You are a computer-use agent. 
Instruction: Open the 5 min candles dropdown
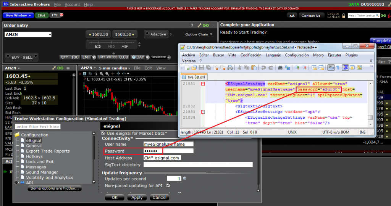(115, 68)
